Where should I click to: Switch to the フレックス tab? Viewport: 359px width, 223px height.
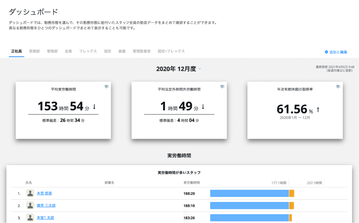88,51
